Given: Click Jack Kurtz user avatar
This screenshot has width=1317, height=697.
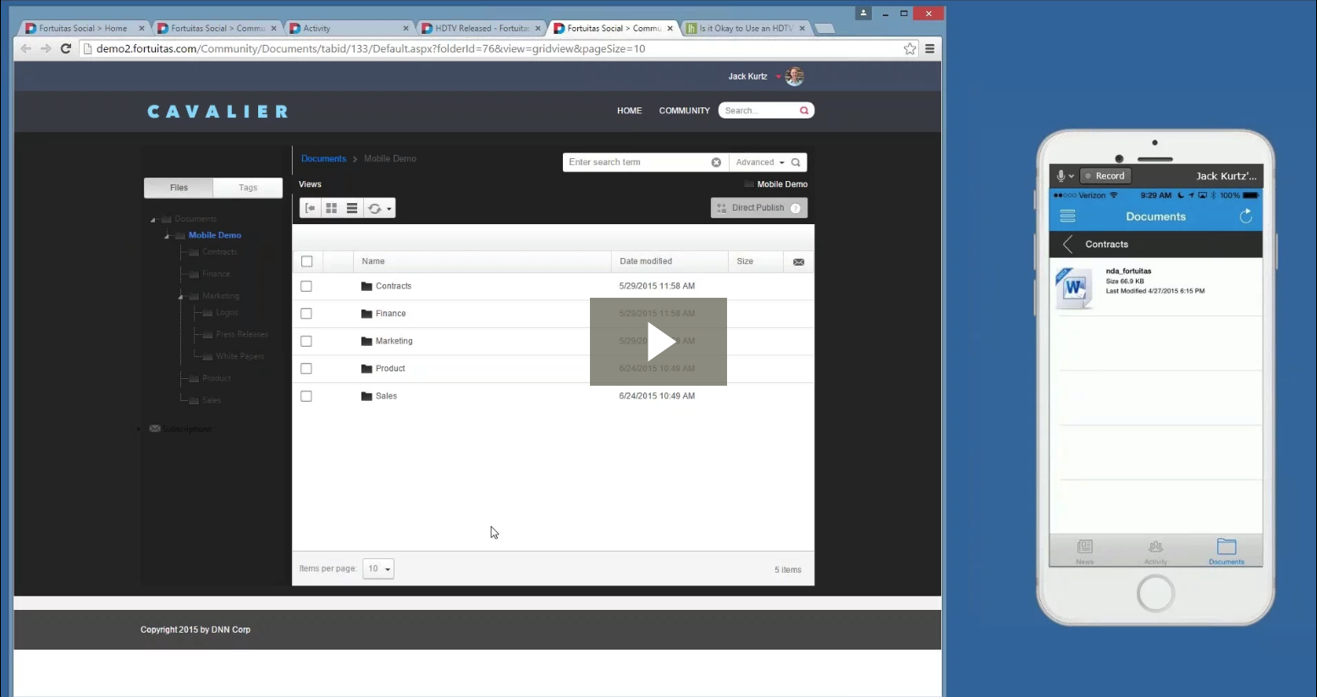Looking at the screenshot, I should pyautogui.click(x=795, y=76).
